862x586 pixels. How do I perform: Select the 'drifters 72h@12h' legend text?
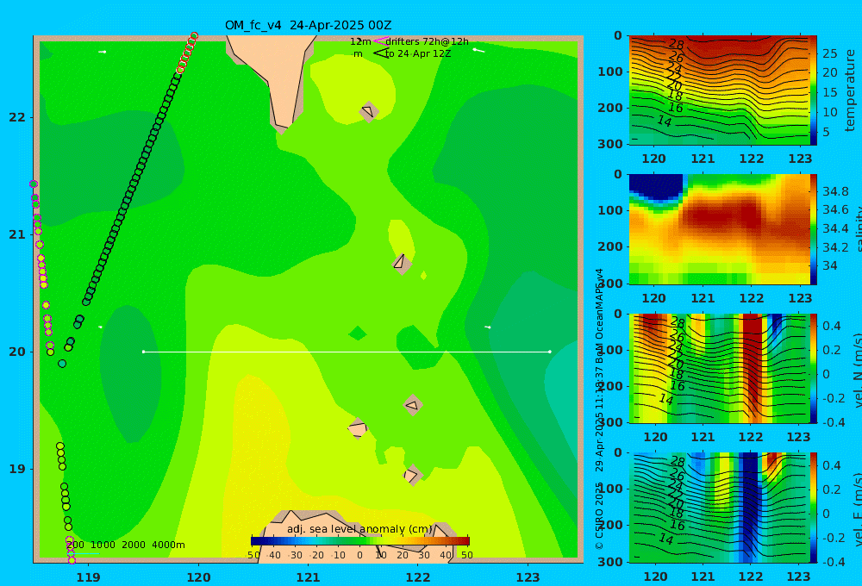pos(428,41)
